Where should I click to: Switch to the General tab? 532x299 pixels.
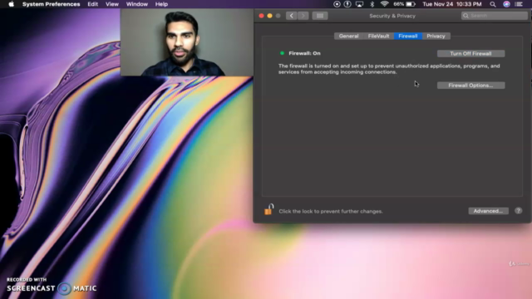[x=348, y=36]
